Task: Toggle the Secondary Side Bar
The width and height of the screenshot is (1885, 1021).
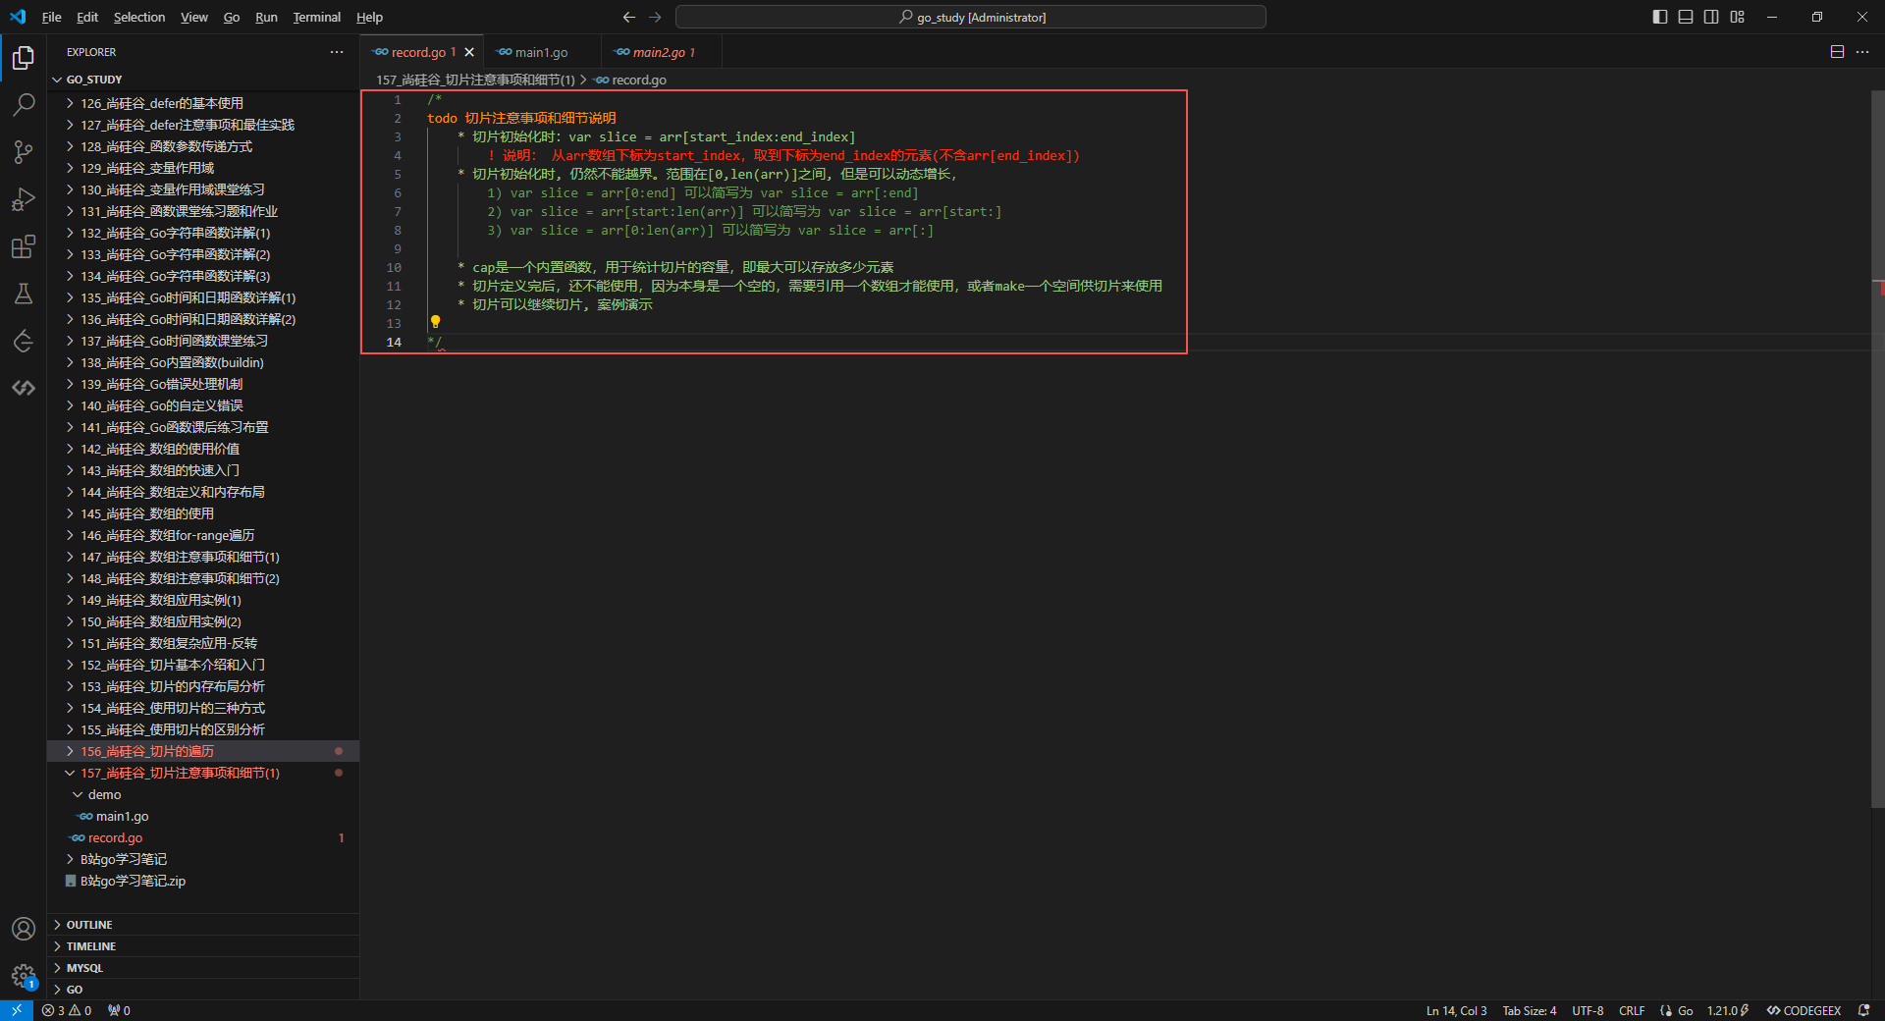Action: (x=1711, y=17)
